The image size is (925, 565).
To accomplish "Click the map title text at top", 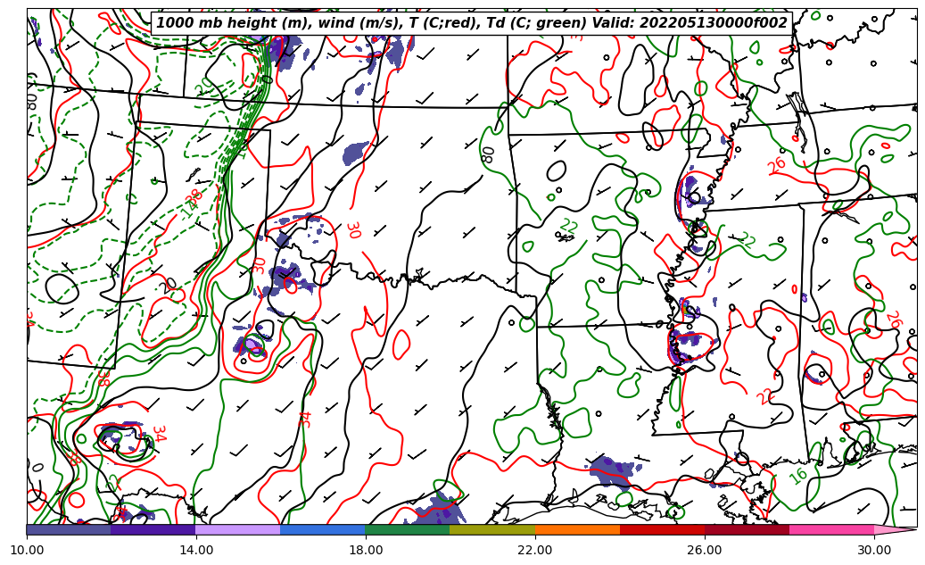I will click(x=472, y=23).
